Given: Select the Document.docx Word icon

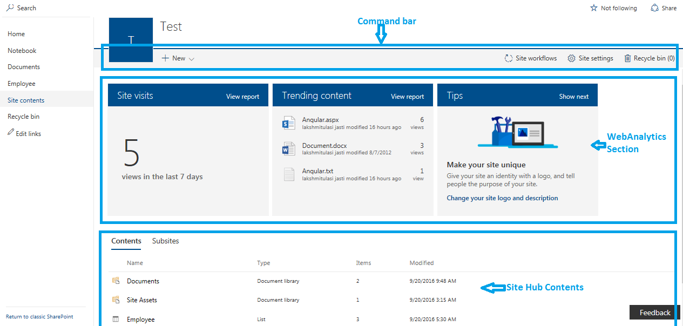Looking at the screenshot, I should click(288, 148).
